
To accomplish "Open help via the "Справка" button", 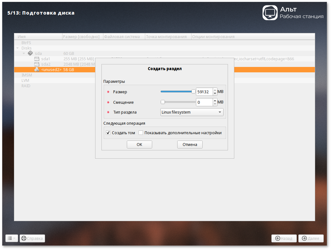I will coord(32,238).
